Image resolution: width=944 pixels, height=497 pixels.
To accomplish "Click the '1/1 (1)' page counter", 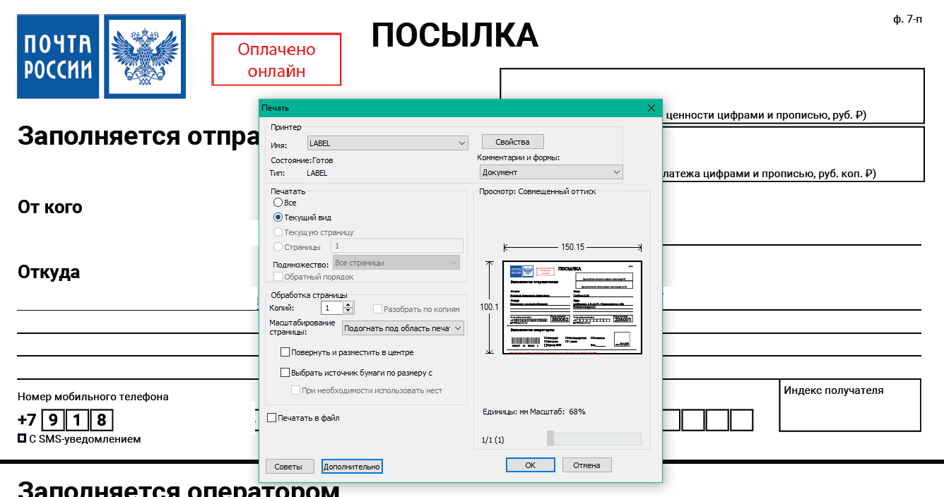I will tap(492, 440).
